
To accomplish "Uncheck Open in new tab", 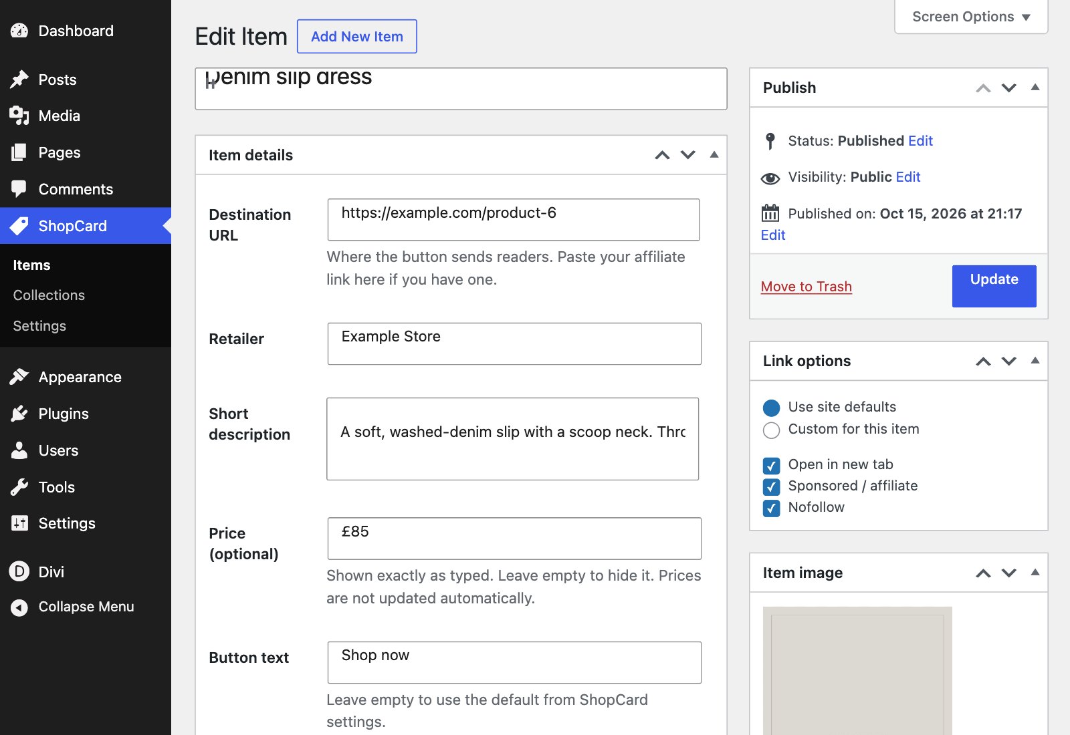I will [771, 465].
